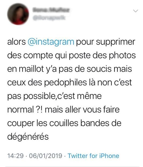The width and height of the screenshot is (143, 167).
Task: Open the blurred circular profile avatar
Action: point(18,14)
